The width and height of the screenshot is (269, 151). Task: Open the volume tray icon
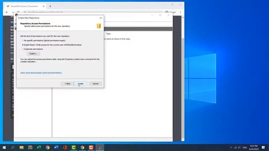pos(239,148)
